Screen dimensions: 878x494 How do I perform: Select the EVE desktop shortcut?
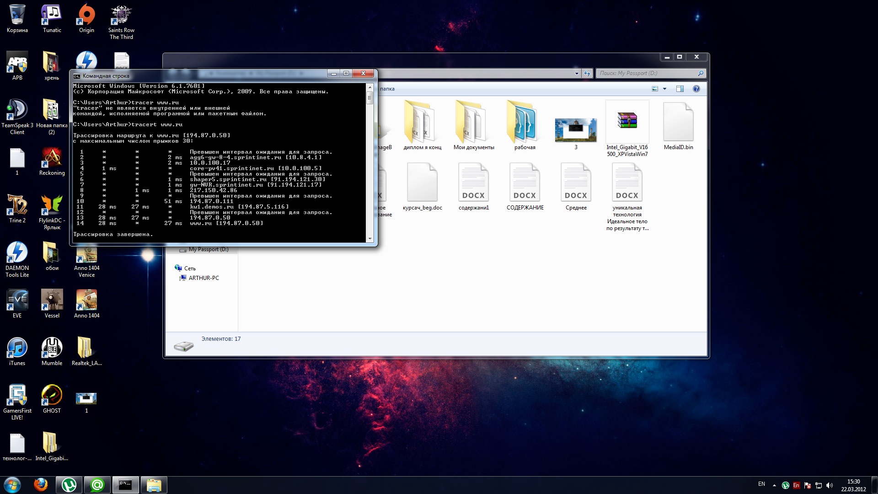pyautogui.click(x=17, y=304)
